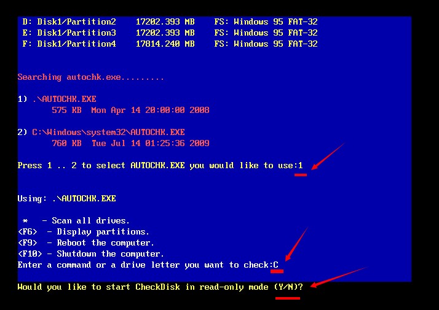439x310 pixels.
Task: Click the 17814.240 MB size value
Action: [x=165, y=44]
